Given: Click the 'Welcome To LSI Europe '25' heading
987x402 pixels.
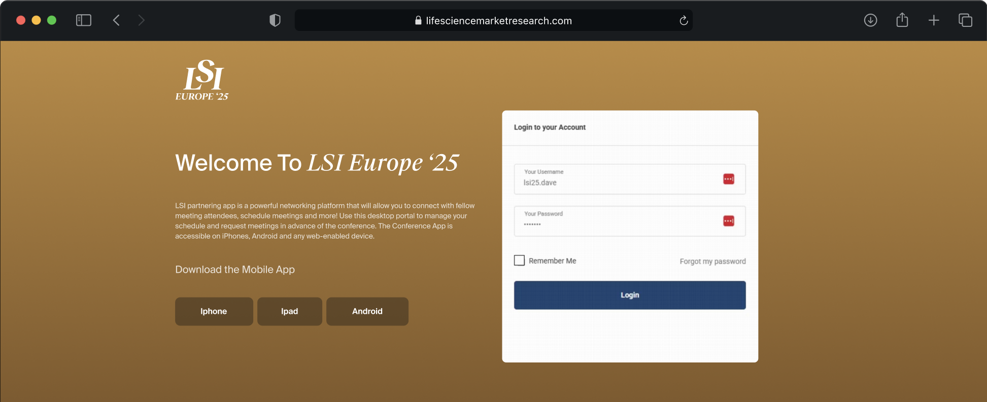Looking at the screenshot, I should point(317,163).
